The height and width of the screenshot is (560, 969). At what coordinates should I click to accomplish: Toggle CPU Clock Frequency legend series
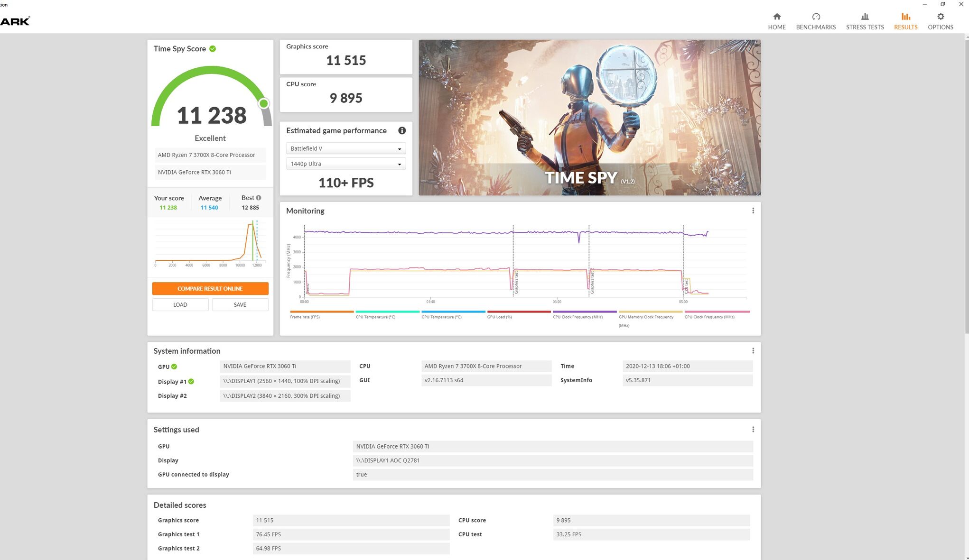coord(578,317)
